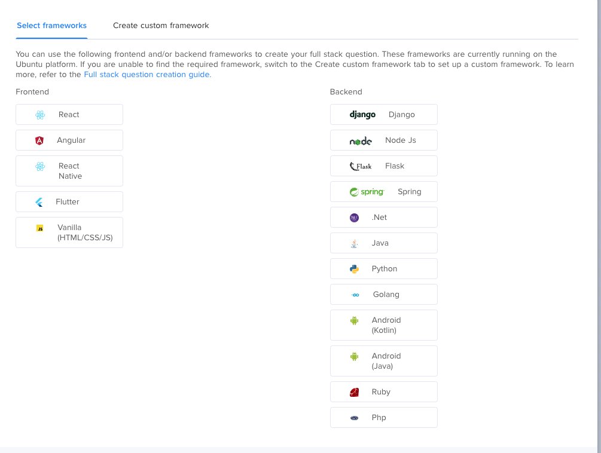
Task: Click the Php elephant logo icon
Action: tap(354, 418)
